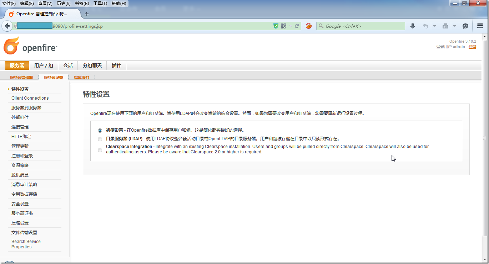
Task: Click the search magnifier icon in Google box
Action: pos(321,26)
